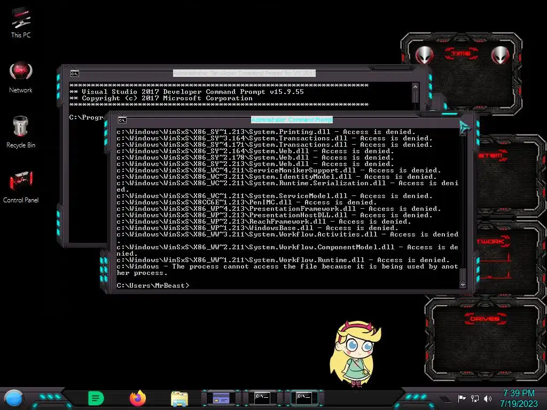547x410 pixels.
Task: Click the TIME label on the clock gadget
Action: click(x=461, y=53)
